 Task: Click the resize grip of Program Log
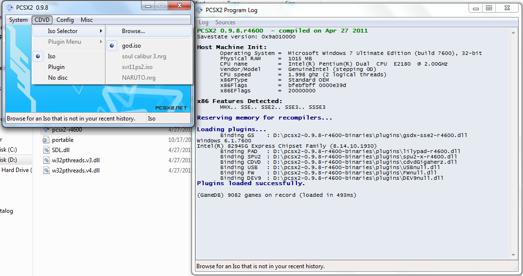tap(516, 268)
